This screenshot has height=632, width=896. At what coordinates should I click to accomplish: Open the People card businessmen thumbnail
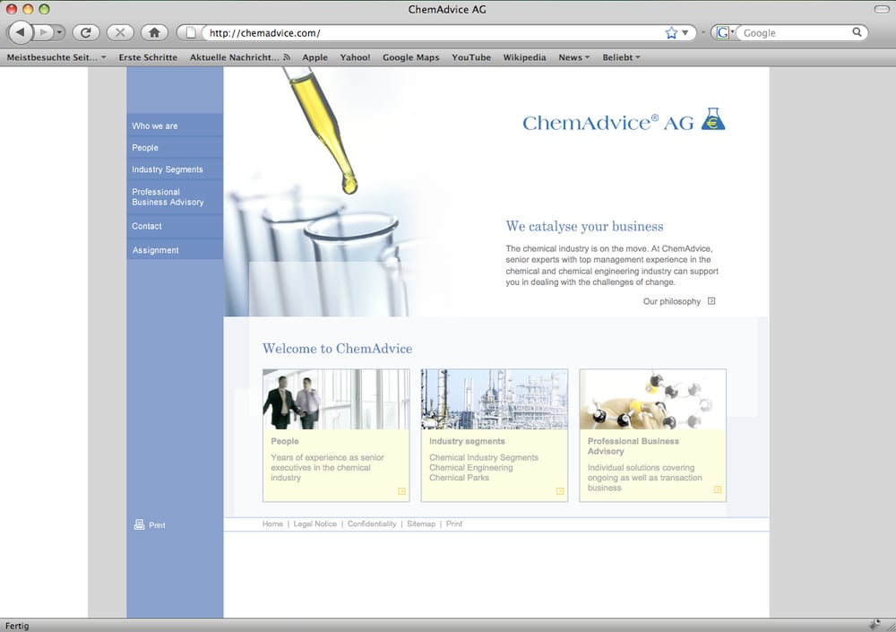[336, 399]
